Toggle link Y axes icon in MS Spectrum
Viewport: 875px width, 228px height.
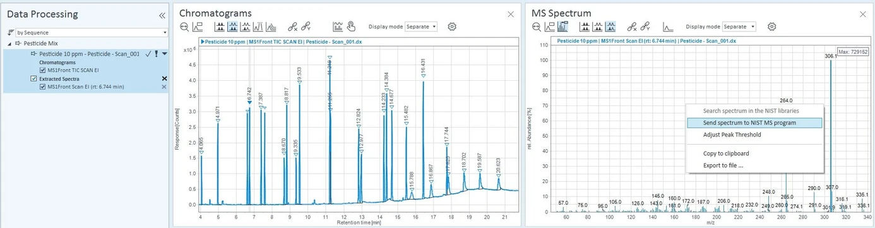coord(646,27)
